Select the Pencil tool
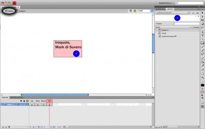Screen dimensions: 205x129 tap(203, 47)
